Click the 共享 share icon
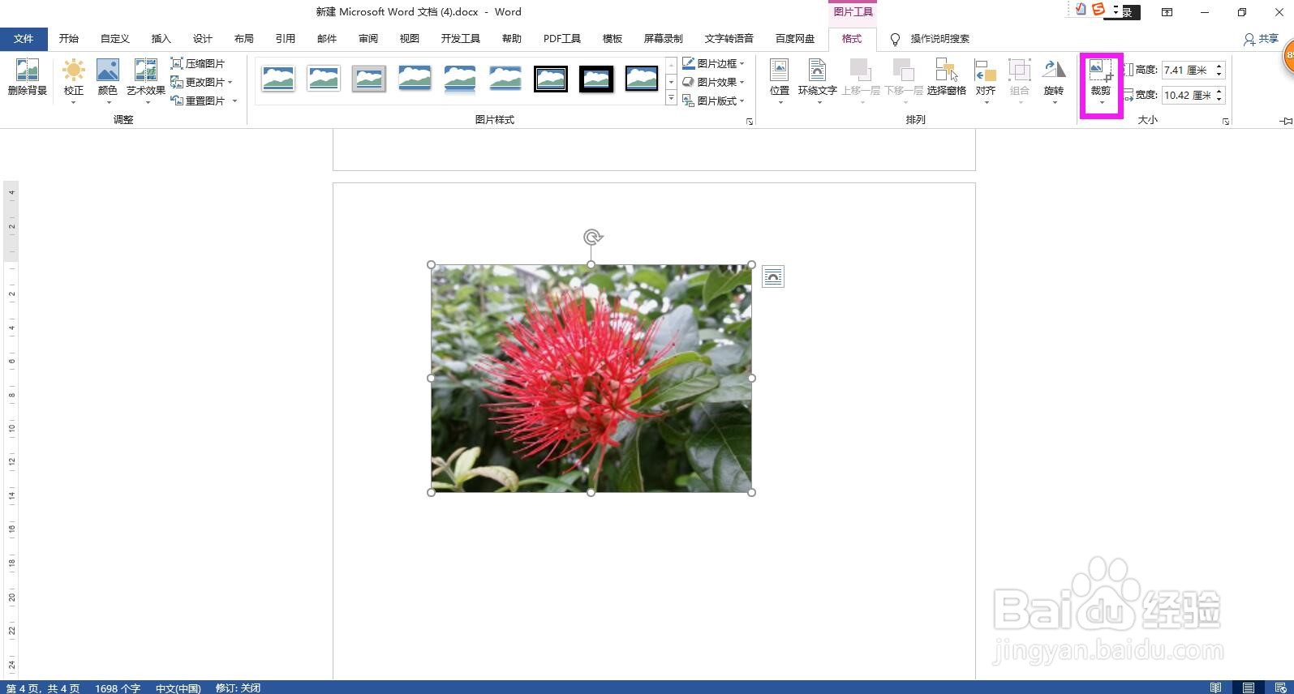The image size is (1294, 694). pos(1249,39)
